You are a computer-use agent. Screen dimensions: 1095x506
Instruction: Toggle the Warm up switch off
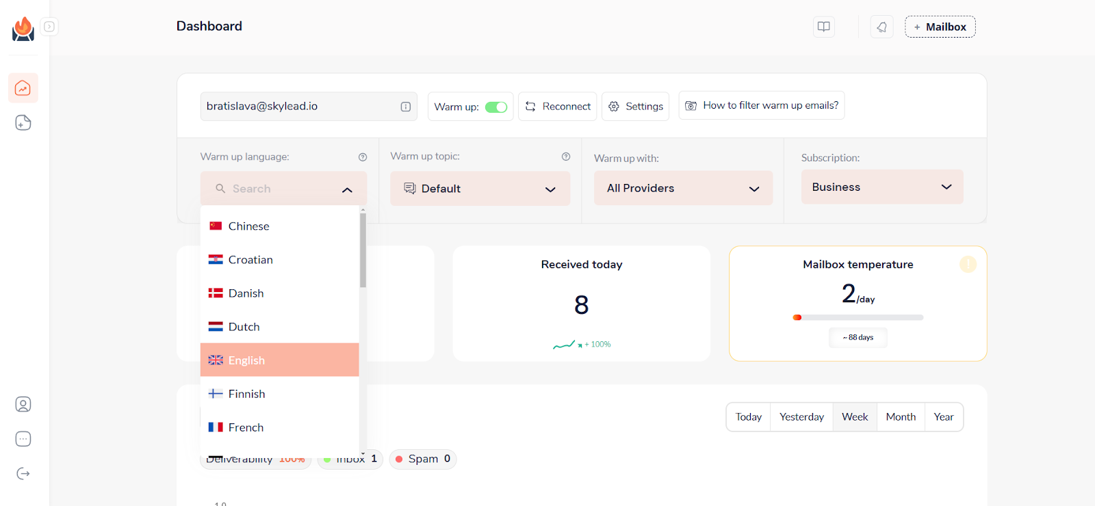point(495,107)
